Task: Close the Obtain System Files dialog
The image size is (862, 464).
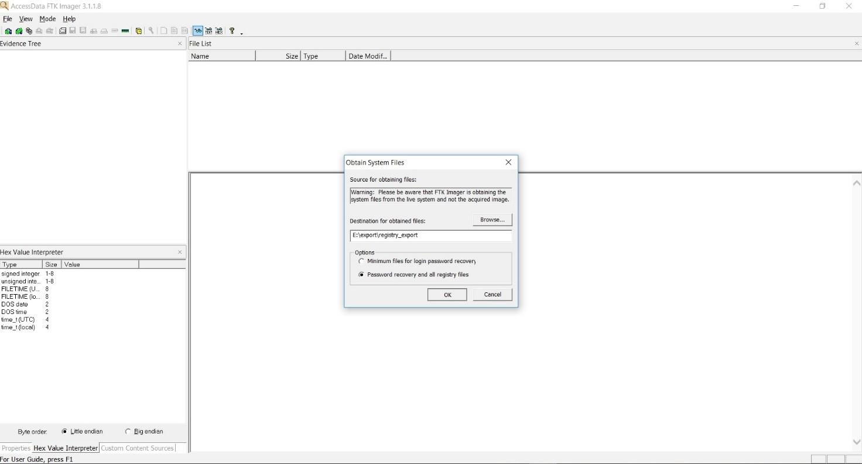Action: pyautogui.click(x=508, y=162)
